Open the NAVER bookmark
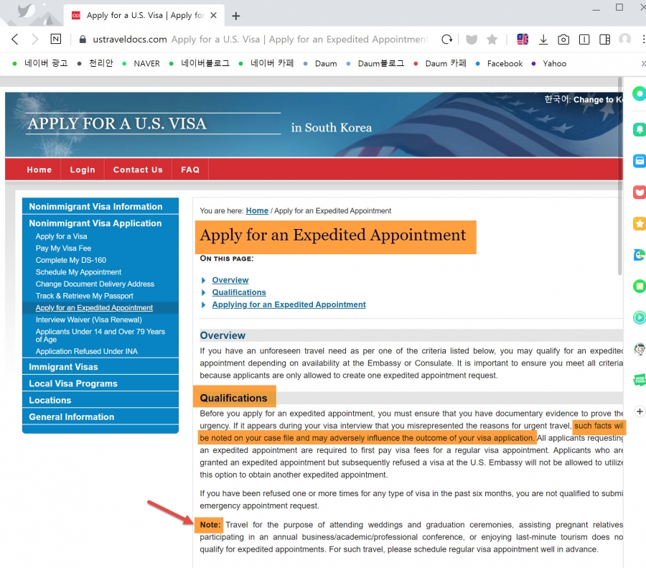Image resolution: width=646 pixels, height=568 pixels. [x=141, y=63]
